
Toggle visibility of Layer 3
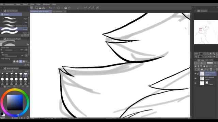tap(196, 74)
